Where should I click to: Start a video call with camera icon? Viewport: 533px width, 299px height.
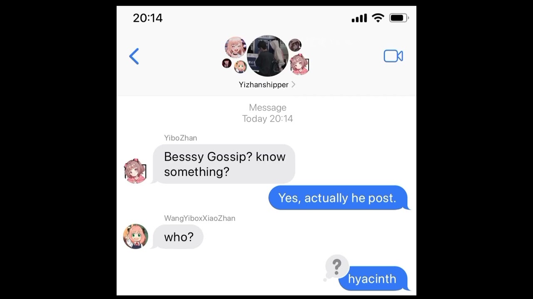tap(393, 56)
